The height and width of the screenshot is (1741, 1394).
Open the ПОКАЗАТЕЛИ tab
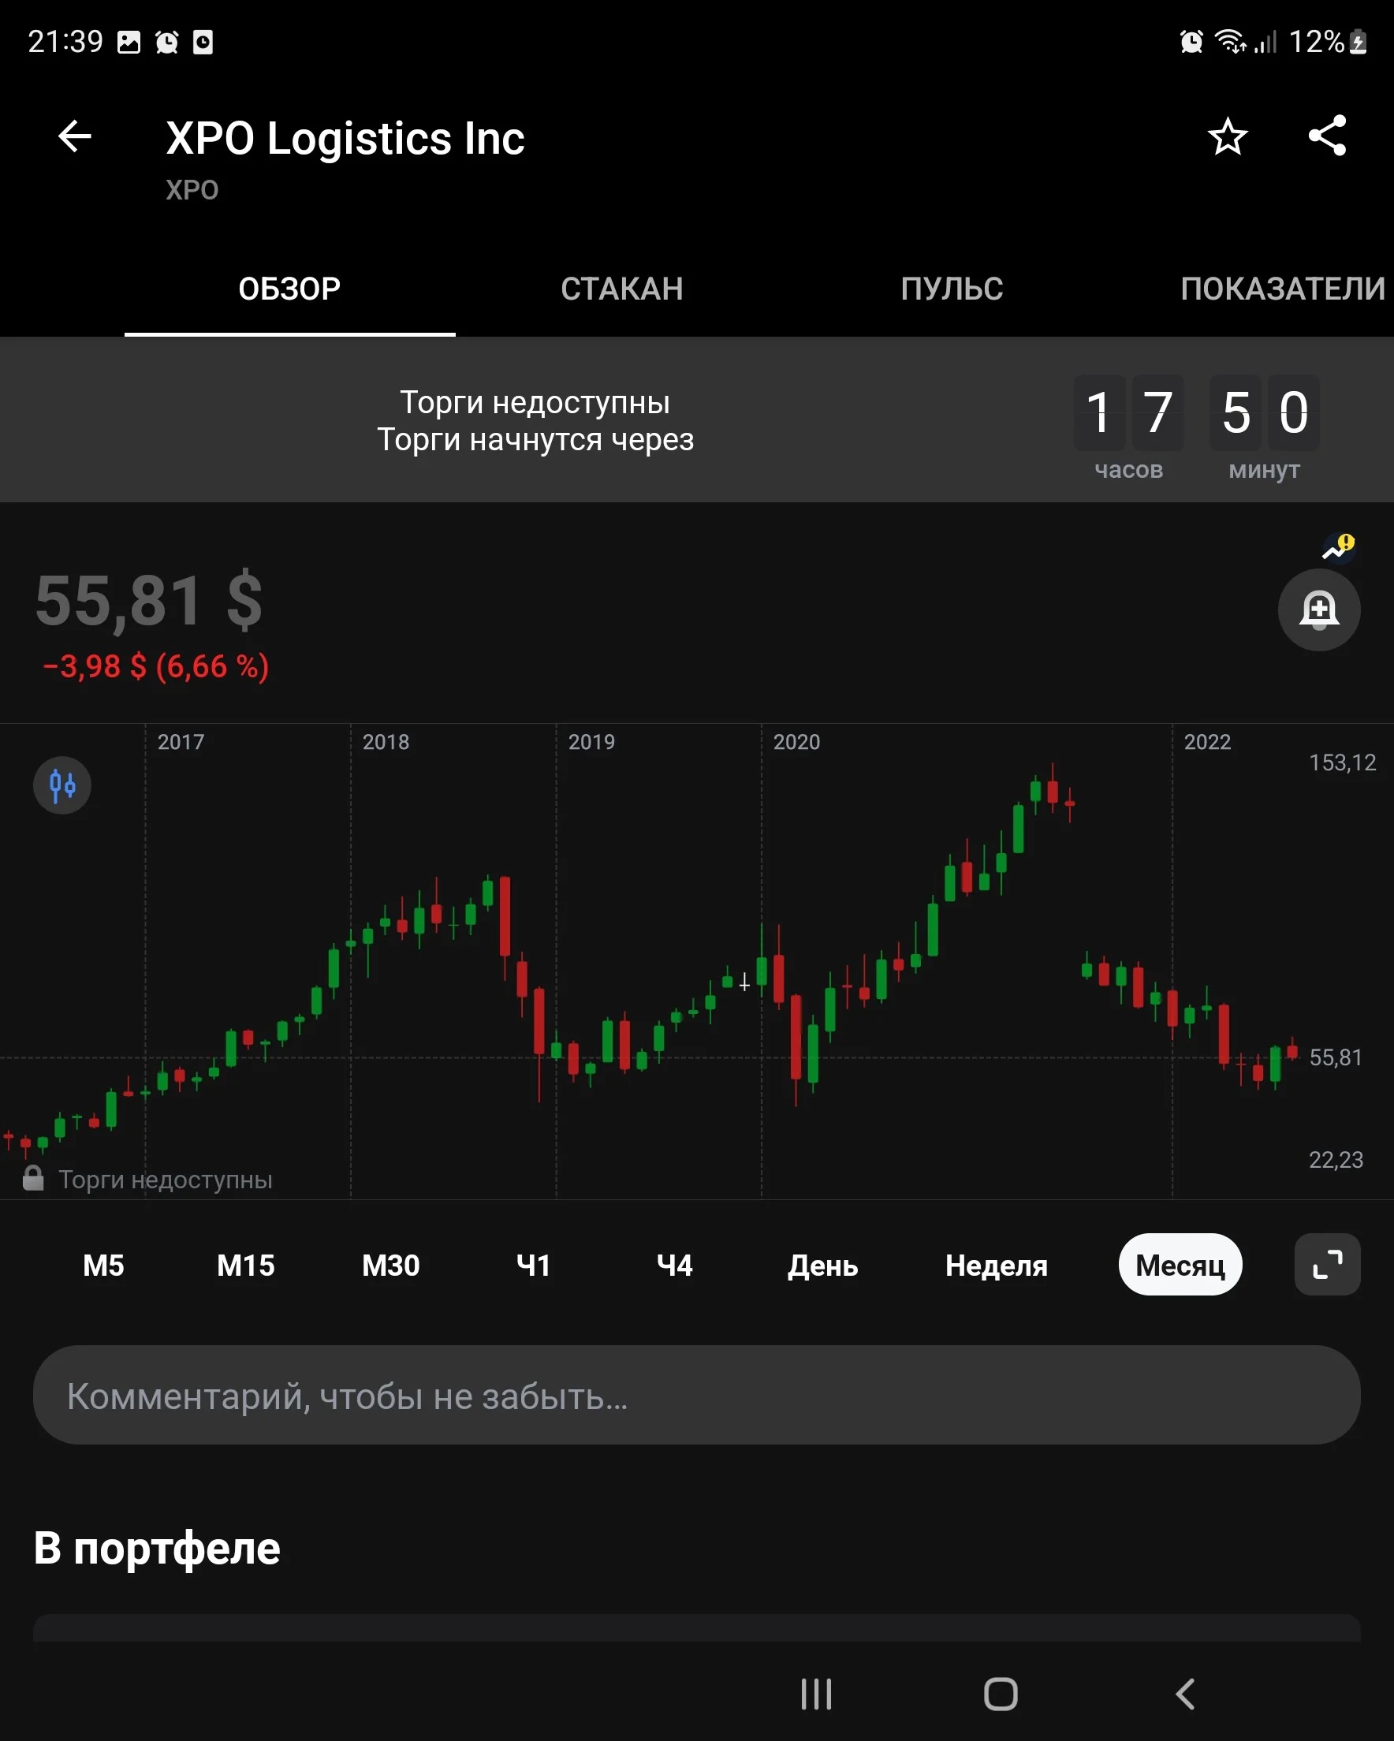pos(1283,289)
